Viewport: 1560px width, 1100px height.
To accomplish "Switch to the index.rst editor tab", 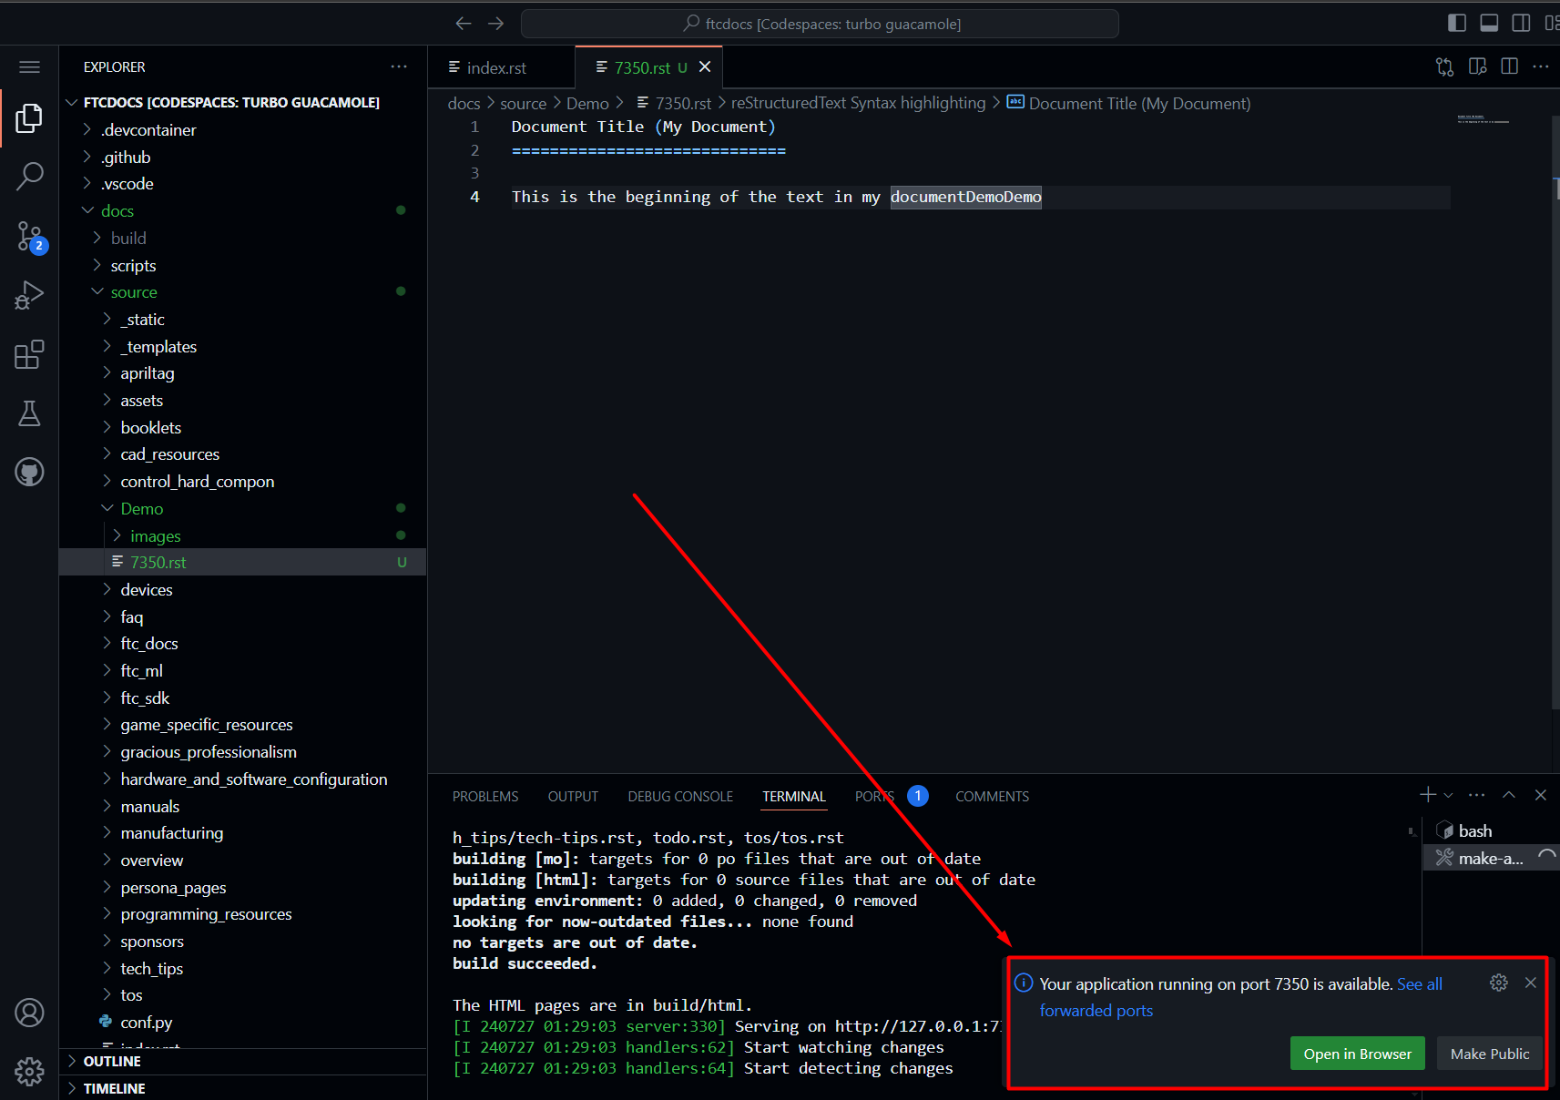I will coord(495,67).
